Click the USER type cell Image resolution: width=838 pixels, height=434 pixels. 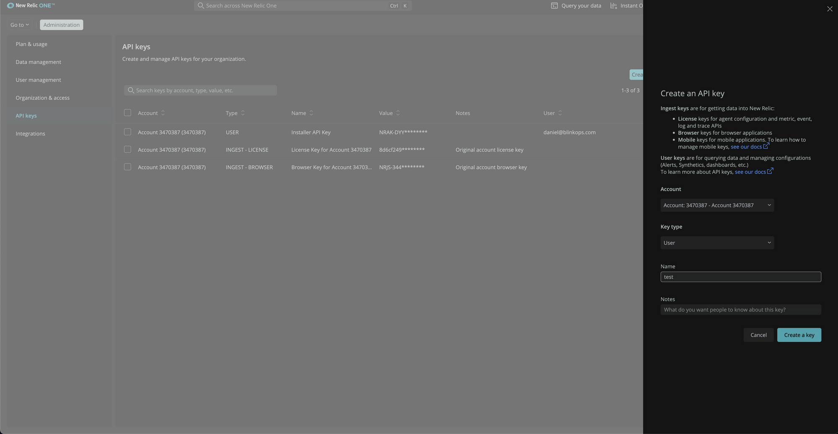(232, 132)
